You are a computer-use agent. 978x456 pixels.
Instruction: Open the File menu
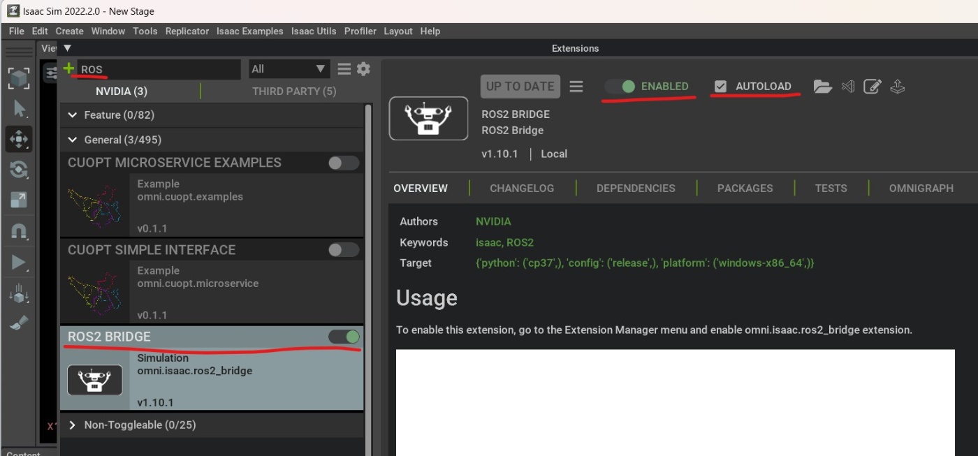coord(17,31)
